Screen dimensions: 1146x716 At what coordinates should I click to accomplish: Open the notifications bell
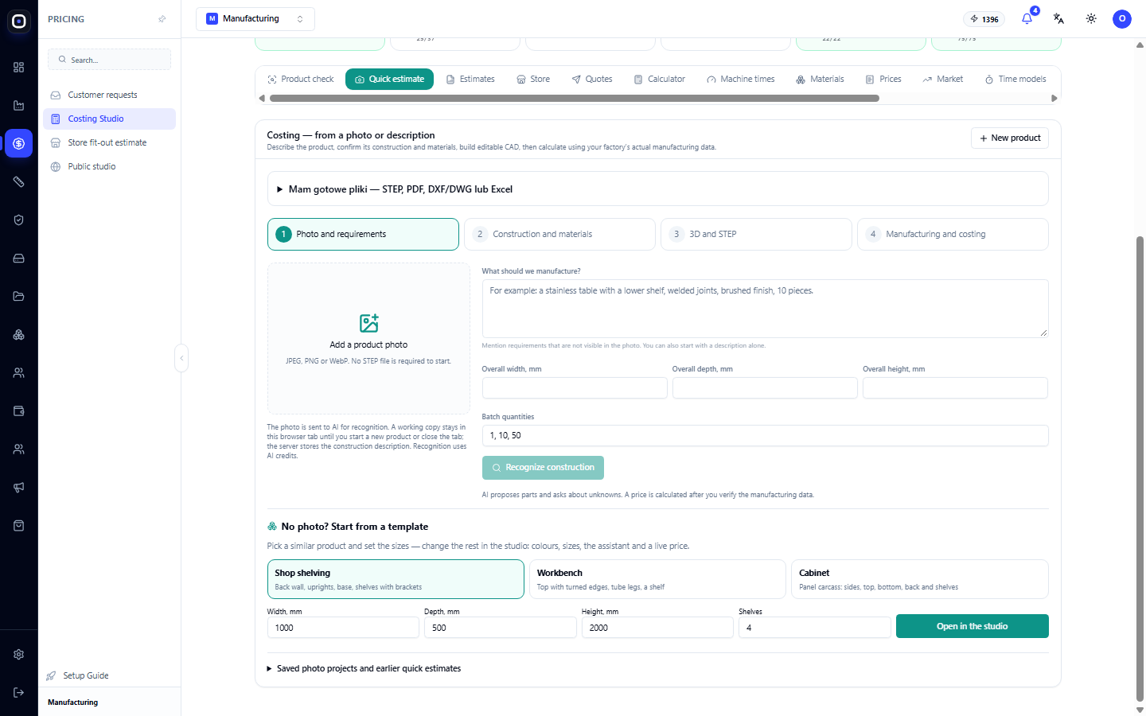tap(1027, 18)
